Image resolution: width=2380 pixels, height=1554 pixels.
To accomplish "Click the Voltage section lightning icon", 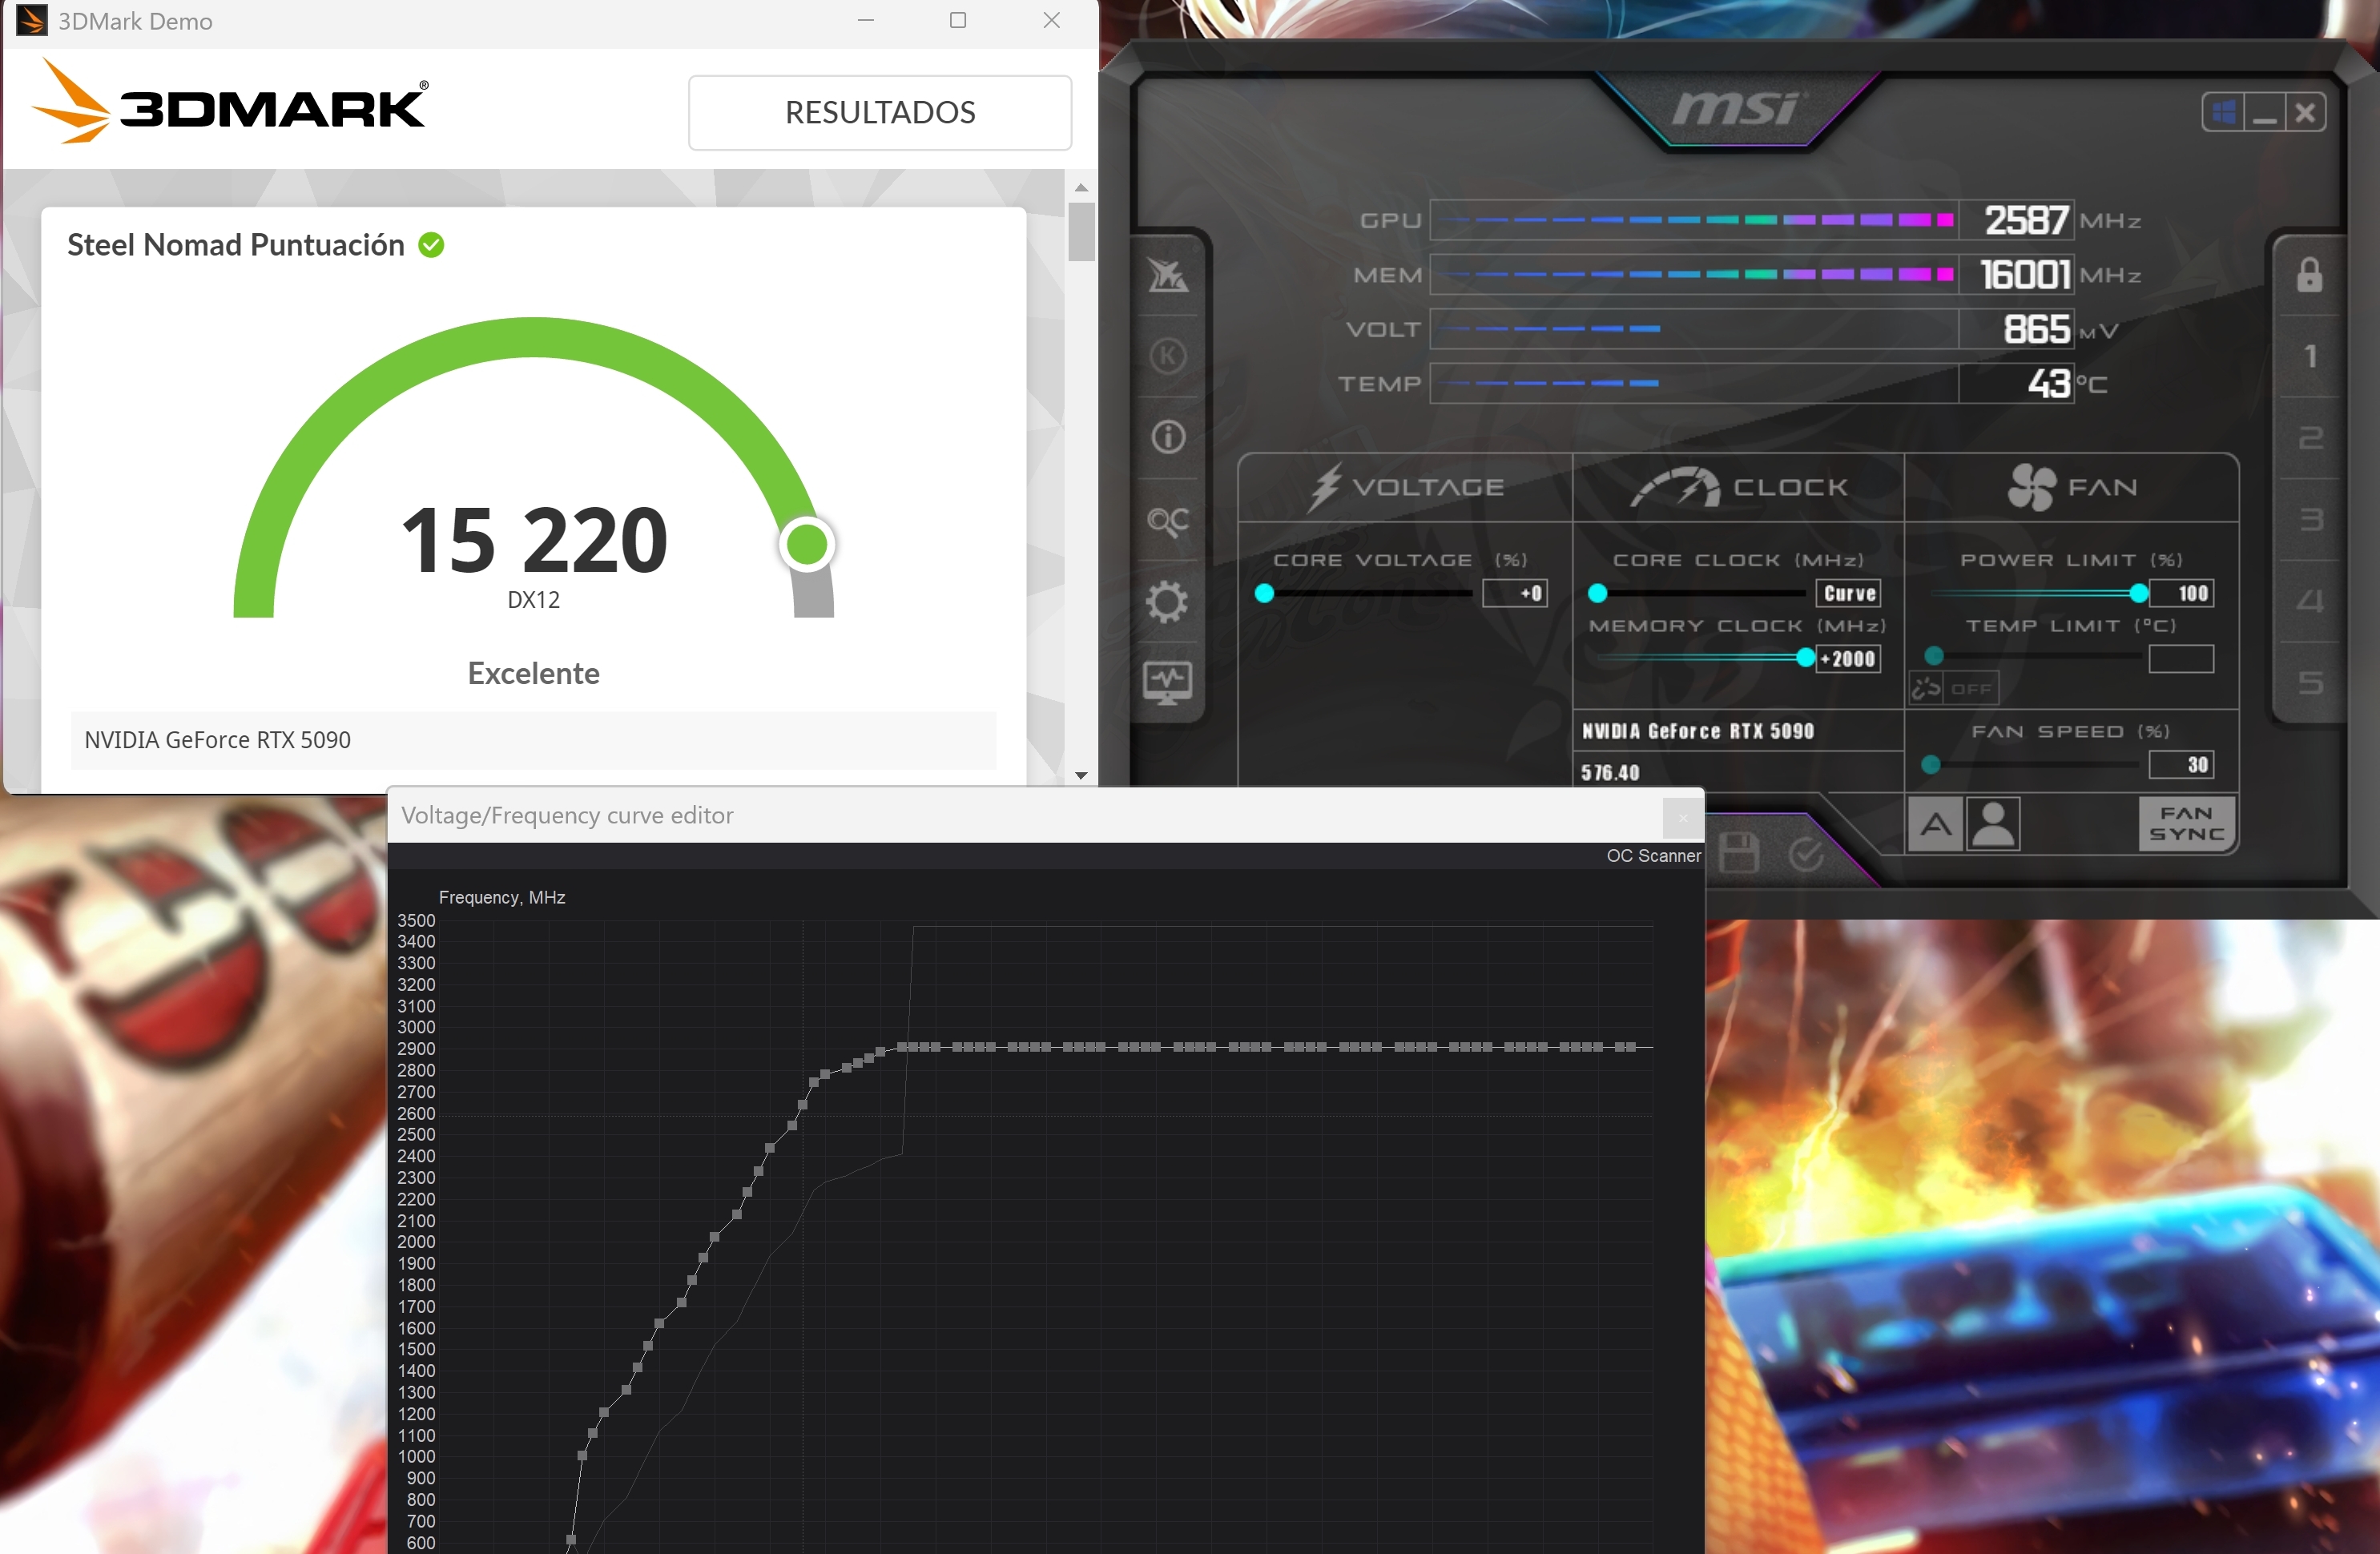I will click(1325, 487).
